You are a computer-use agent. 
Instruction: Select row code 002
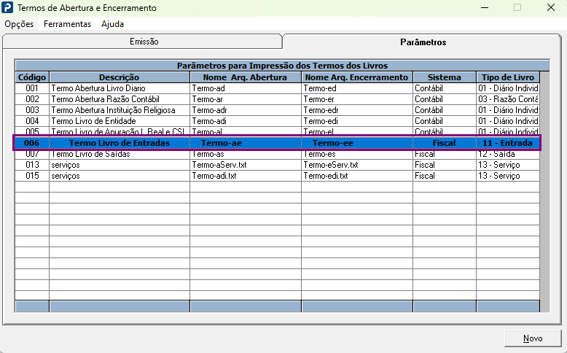click(32, 99)
